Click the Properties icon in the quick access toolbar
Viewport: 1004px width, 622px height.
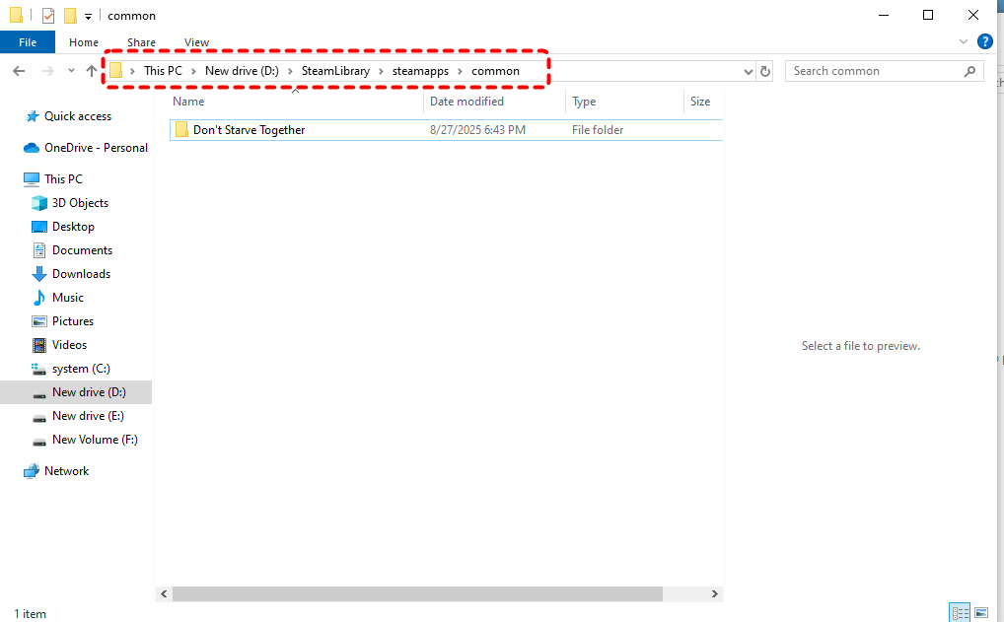48,16
